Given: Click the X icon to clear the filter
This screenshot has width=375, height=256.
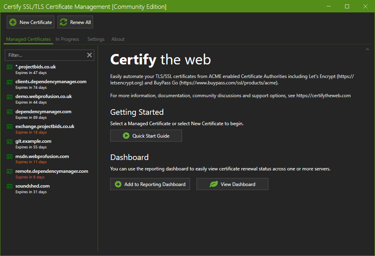Looking at the screenshot, I should pos(89,55).
